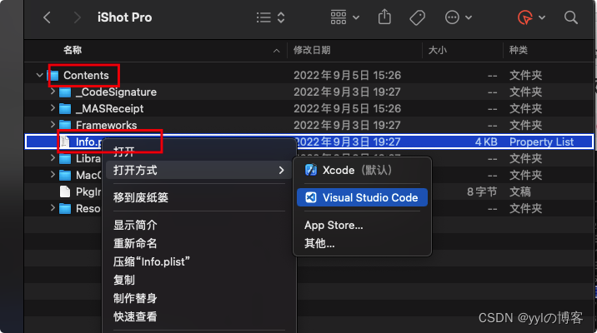Click the Xcode app icon
597x333 pixels.
click(x=311, y=170)
